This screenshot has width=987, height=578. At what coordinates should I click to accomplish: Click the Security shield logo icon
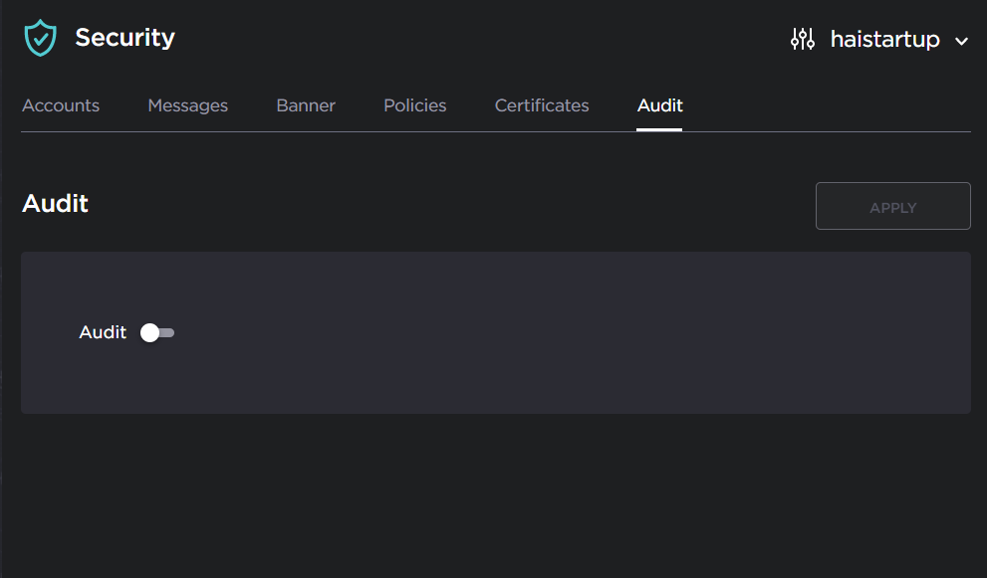pyautogui.click(x=41, y=39)
